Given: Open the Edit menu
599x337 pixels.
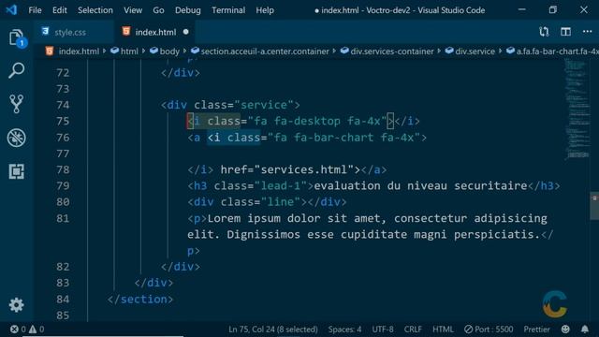Looking at the screenshot, I should point(60,10).
